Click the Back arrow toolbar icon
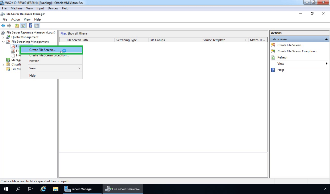Screen dimensions: 330x194 click(3, 26)
